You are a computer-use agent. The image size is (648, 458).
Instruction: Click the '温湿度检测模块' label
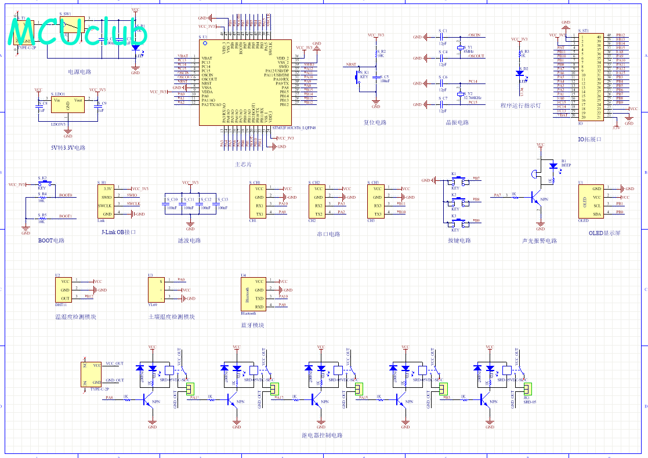pyautogui.click(x=75, y=317)
